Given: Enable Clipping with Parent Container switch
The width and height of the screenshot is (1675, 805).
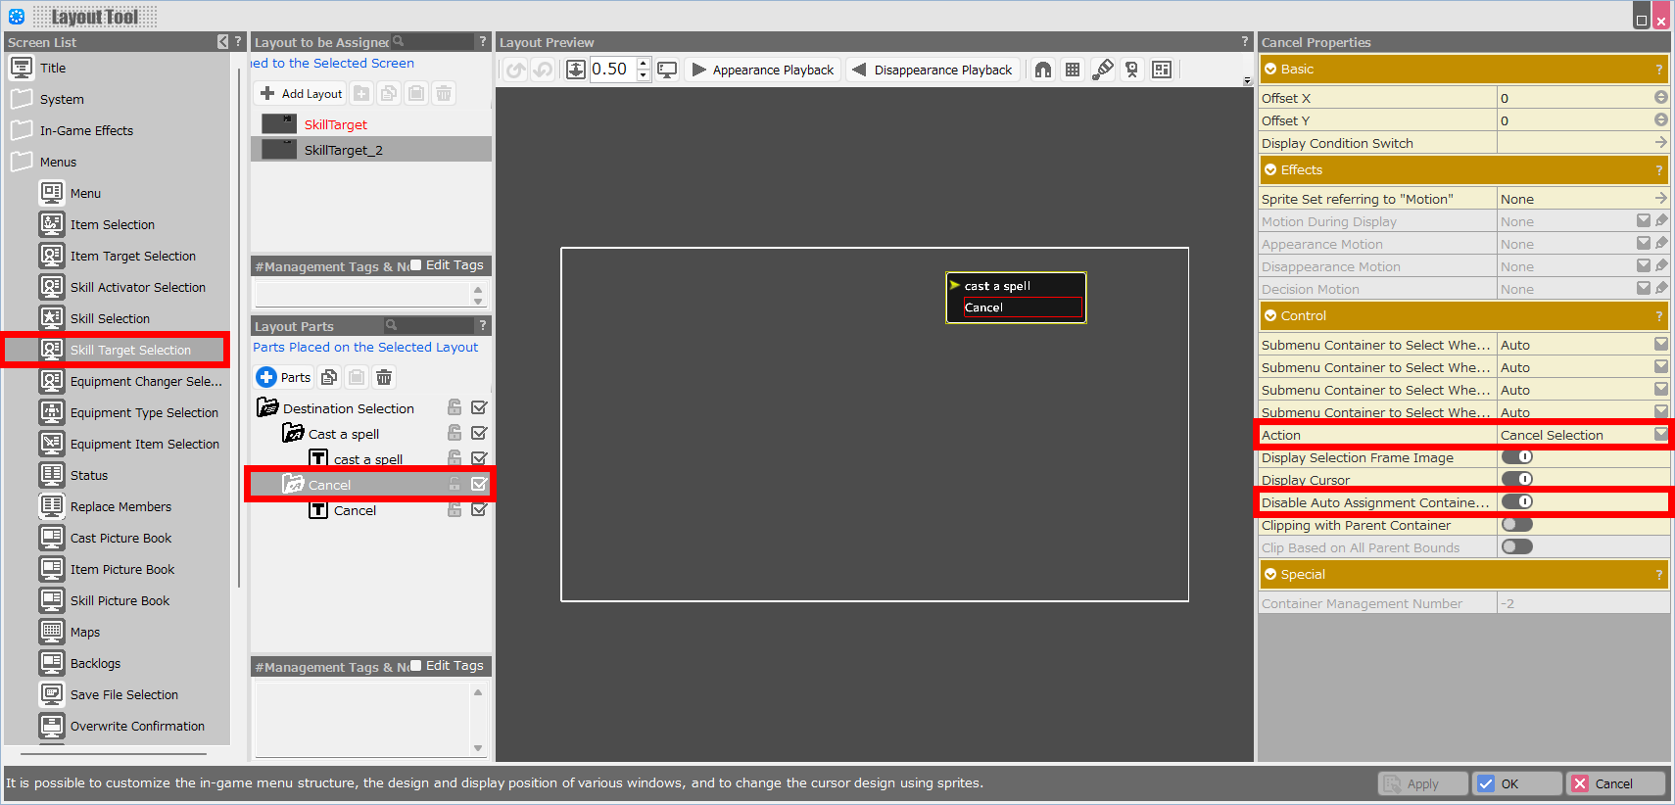Looking at the screenshot, I should pos(1517,525).
